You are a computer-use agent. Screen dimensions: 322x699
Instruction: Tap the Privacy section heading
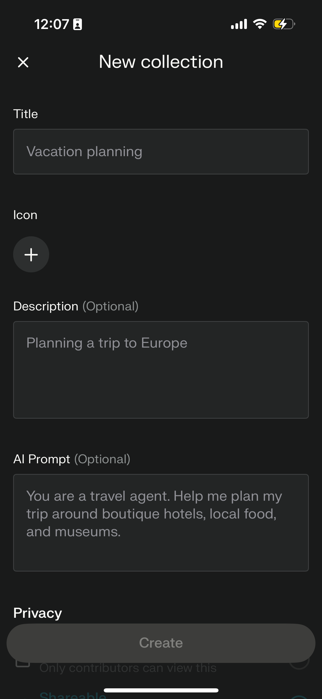pyautogui.click(x=38, y=613)
